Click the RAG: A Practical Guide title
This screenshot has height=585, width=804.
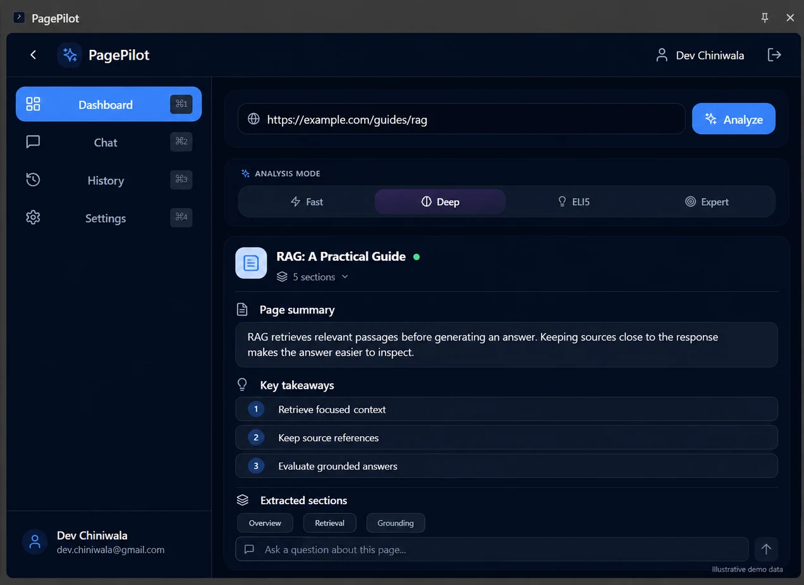341,256
